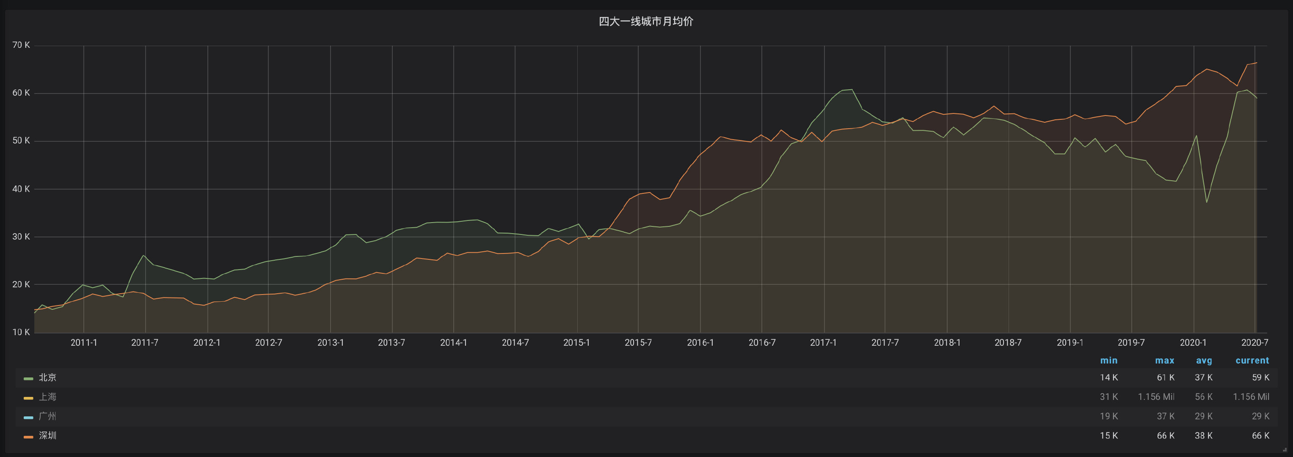Click the panel resize handle in corner

(1285, 449)
